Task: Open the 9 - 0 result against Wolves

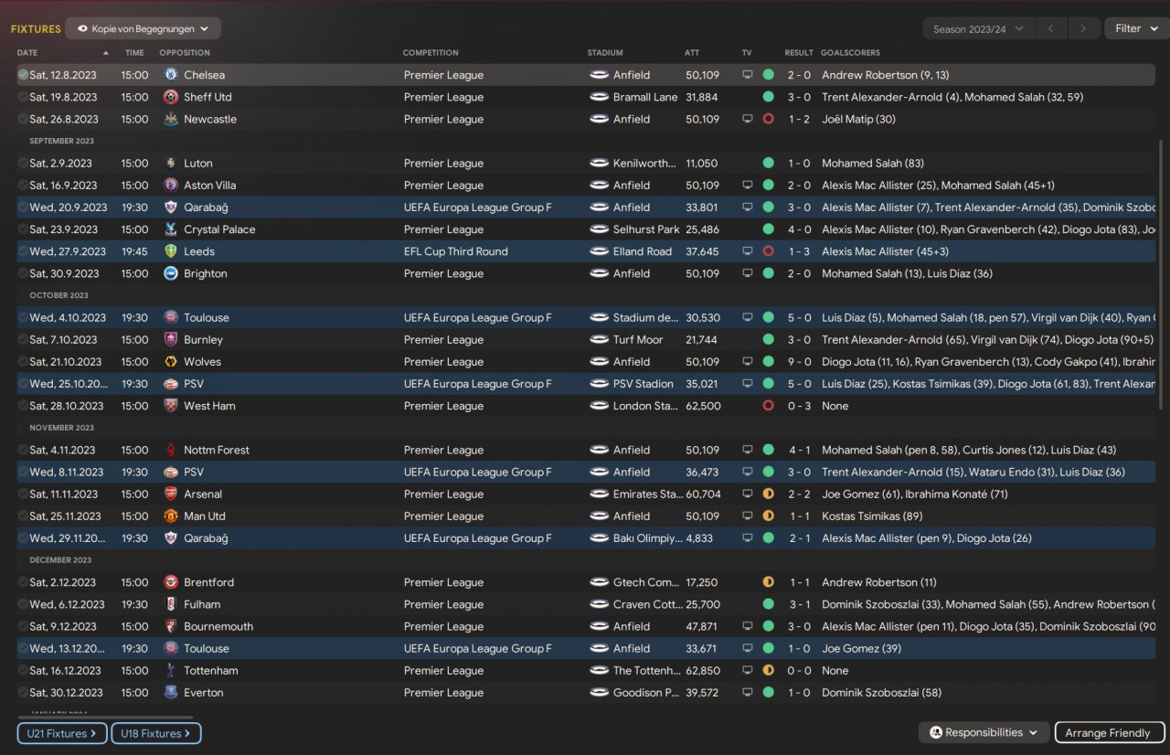Action: point(799,362)
